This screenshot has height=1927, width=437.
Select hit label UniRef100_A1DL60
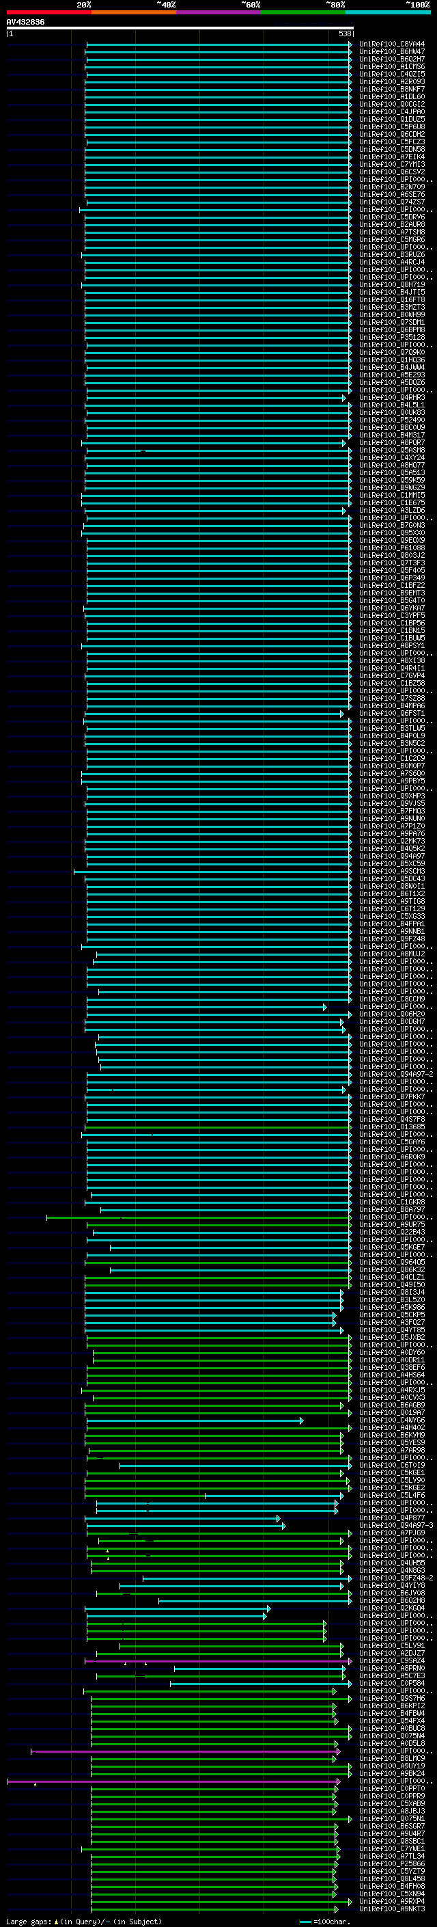click(x=392, y=96)
